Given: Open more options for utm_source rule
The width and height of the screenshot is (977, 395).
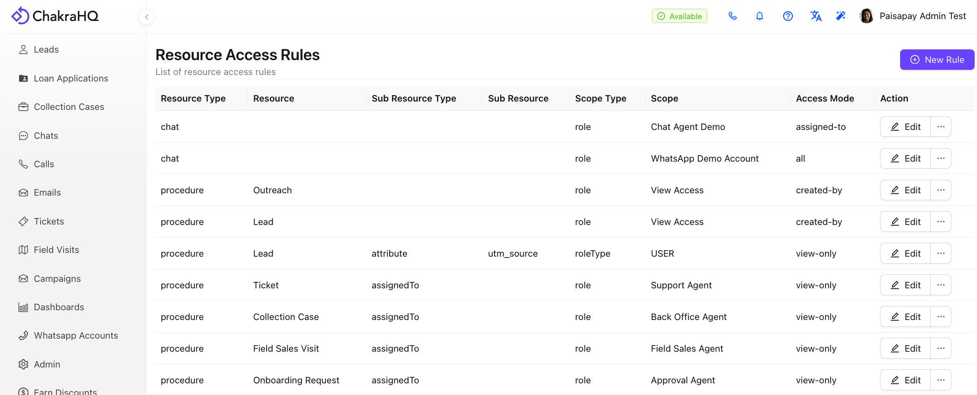Looking at the screenshot, I should tap(941, 253).
